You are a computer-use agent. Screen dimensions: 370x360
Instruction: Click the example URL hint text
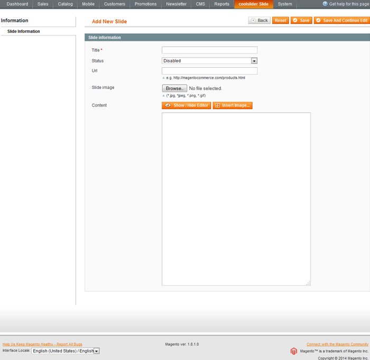(206, 78)
